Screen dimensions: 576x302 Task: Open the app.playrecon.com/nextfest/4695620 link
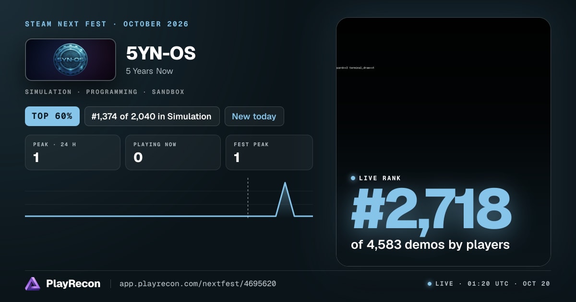[x=198, y=284]
